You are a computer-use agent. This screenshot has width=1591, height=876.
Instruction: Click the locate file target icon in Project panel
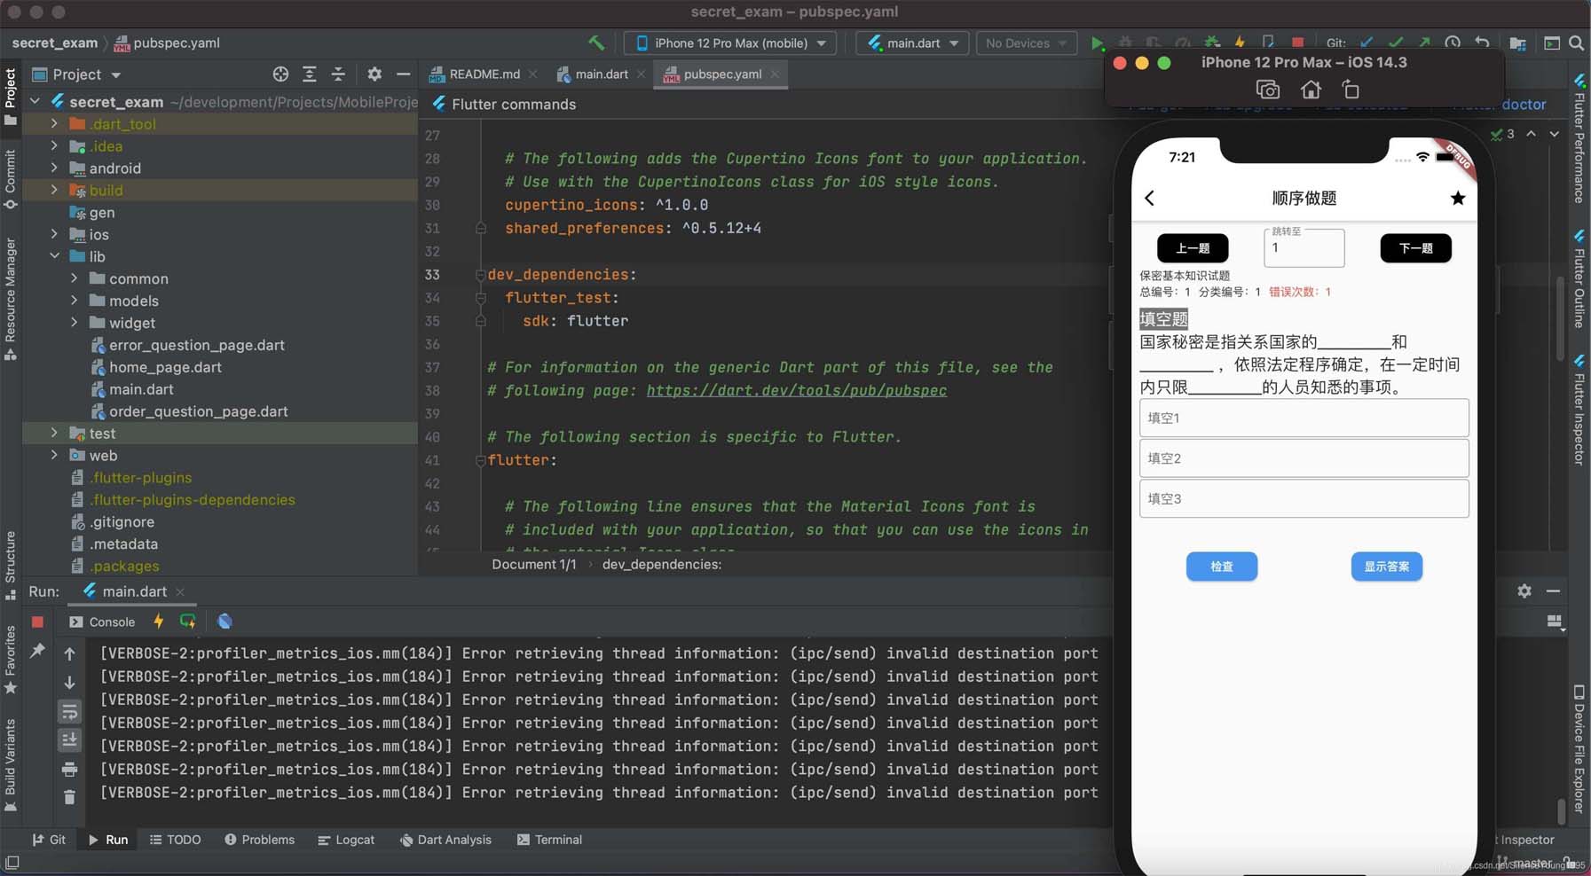(280, 74)
